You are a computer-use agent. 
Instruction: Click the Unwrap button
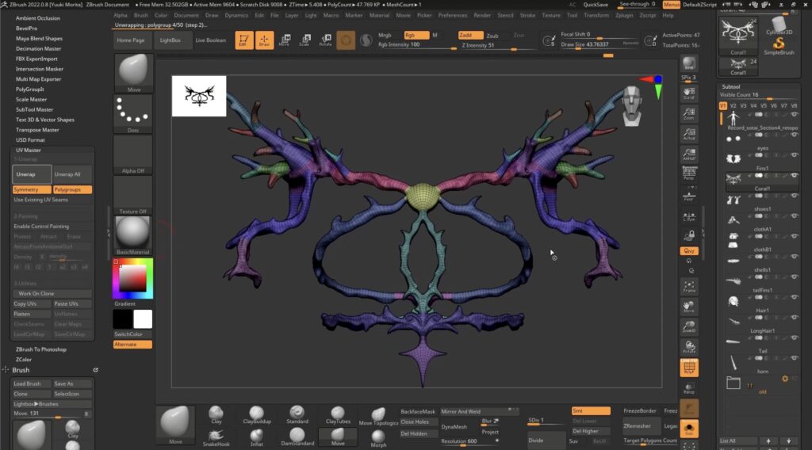(x=32, y=174)
